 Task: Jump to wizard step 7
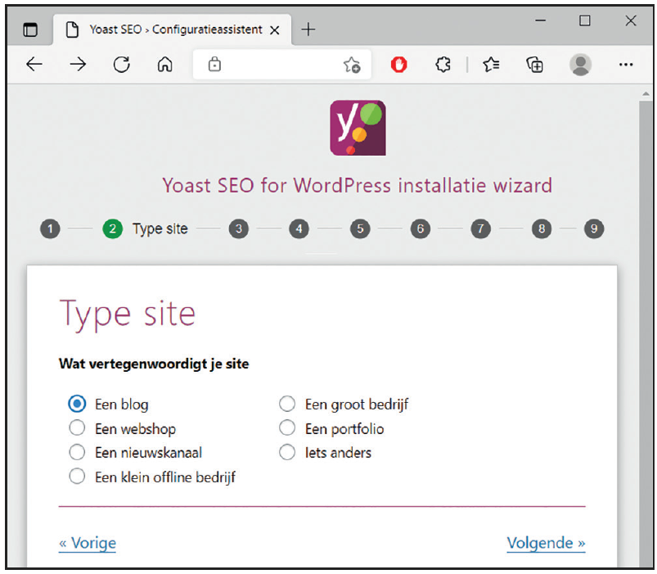[480, 228]
